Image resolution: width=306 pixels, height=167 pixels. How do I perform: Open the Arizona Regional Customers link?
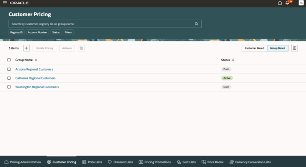point(34,69)
